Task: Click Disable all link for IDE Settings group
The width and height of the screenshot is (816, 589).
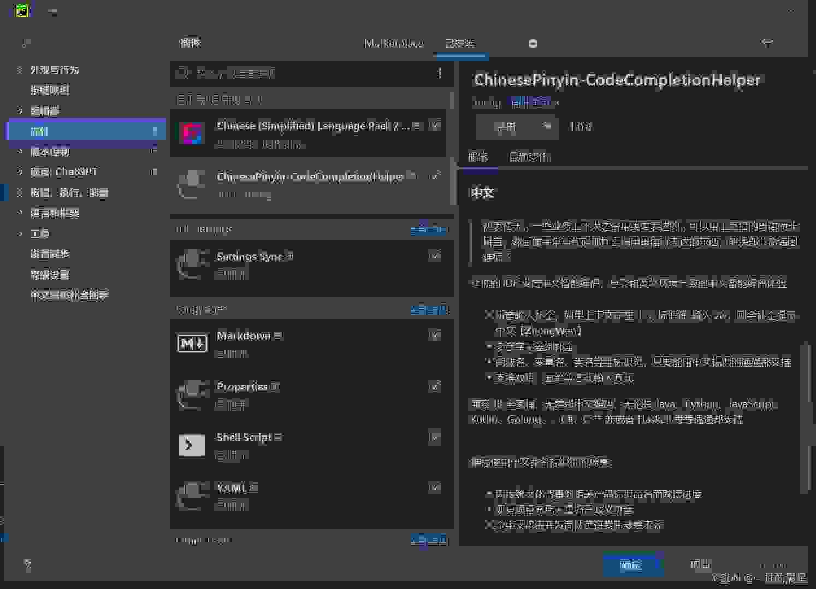Action: point(429,229)
